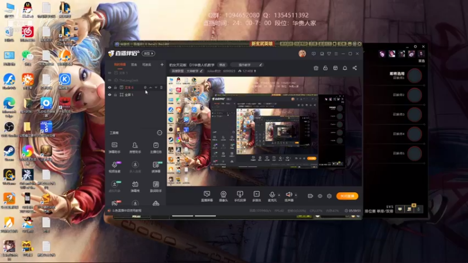Open the WeChat desktop shortcut
This screenshot has height=263, width=468.
click(27, 57)
